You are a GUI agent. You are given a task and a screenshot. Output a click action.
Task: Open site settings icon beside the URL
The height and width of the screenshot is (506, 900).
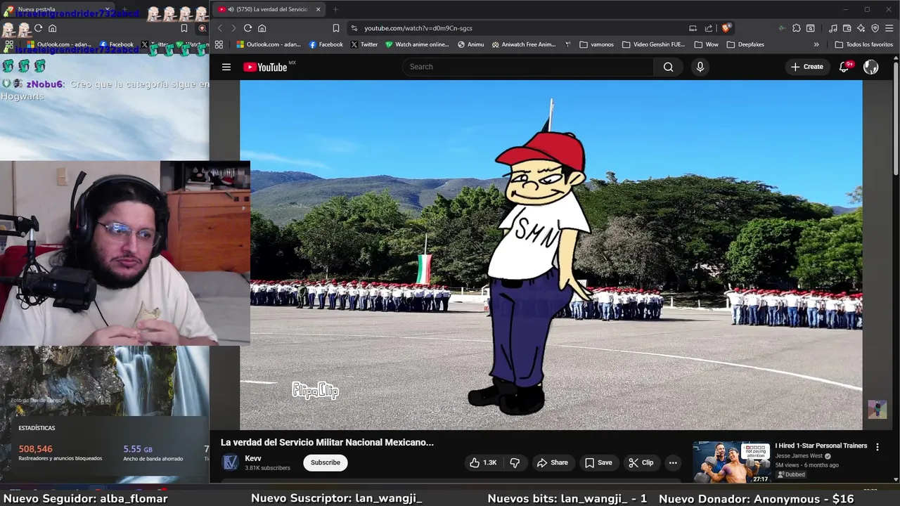pyautogui.click(x=354, y=28)
